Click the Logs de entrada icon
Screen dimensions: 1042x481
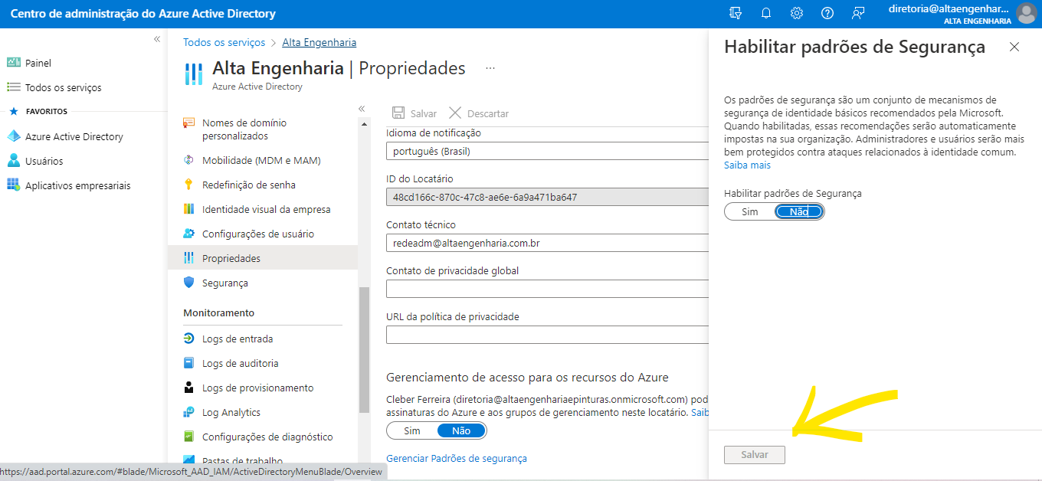[x=188, y=339]
